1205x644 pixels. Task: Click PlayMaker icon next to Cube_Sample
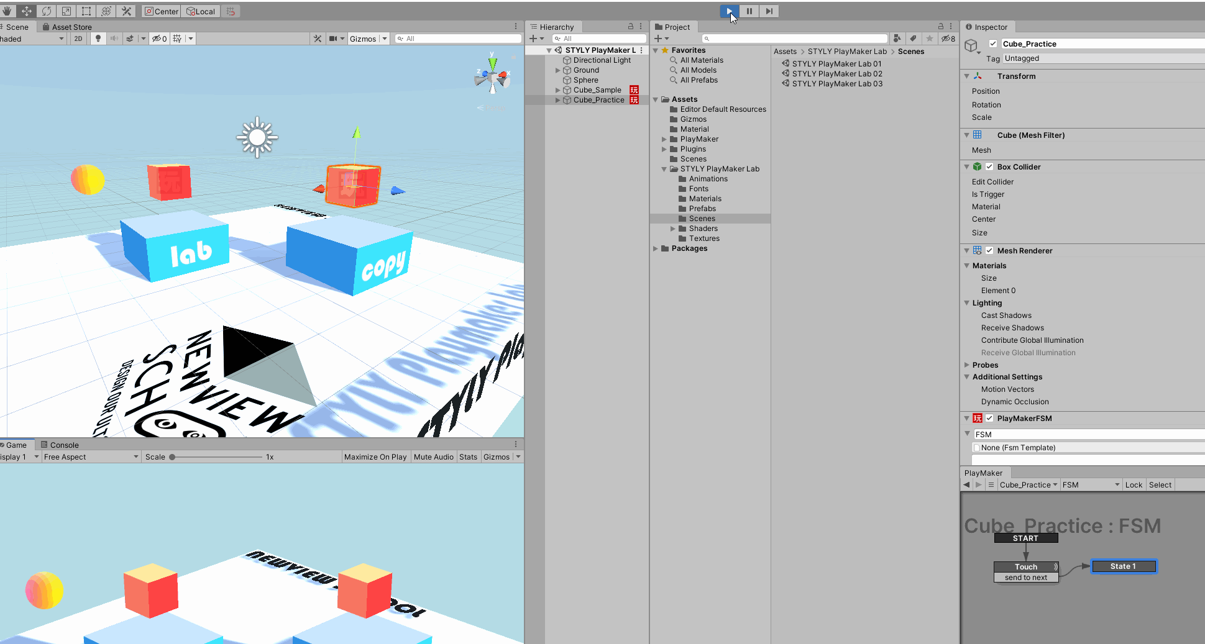point(634,90)
